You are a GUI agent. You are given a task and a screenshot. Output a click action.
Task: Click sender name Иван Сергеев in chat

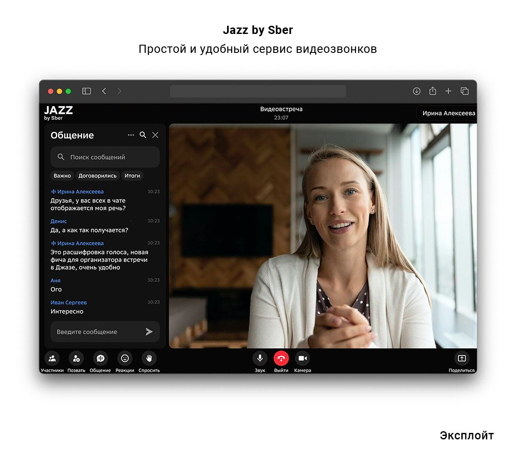coord(69,303)
